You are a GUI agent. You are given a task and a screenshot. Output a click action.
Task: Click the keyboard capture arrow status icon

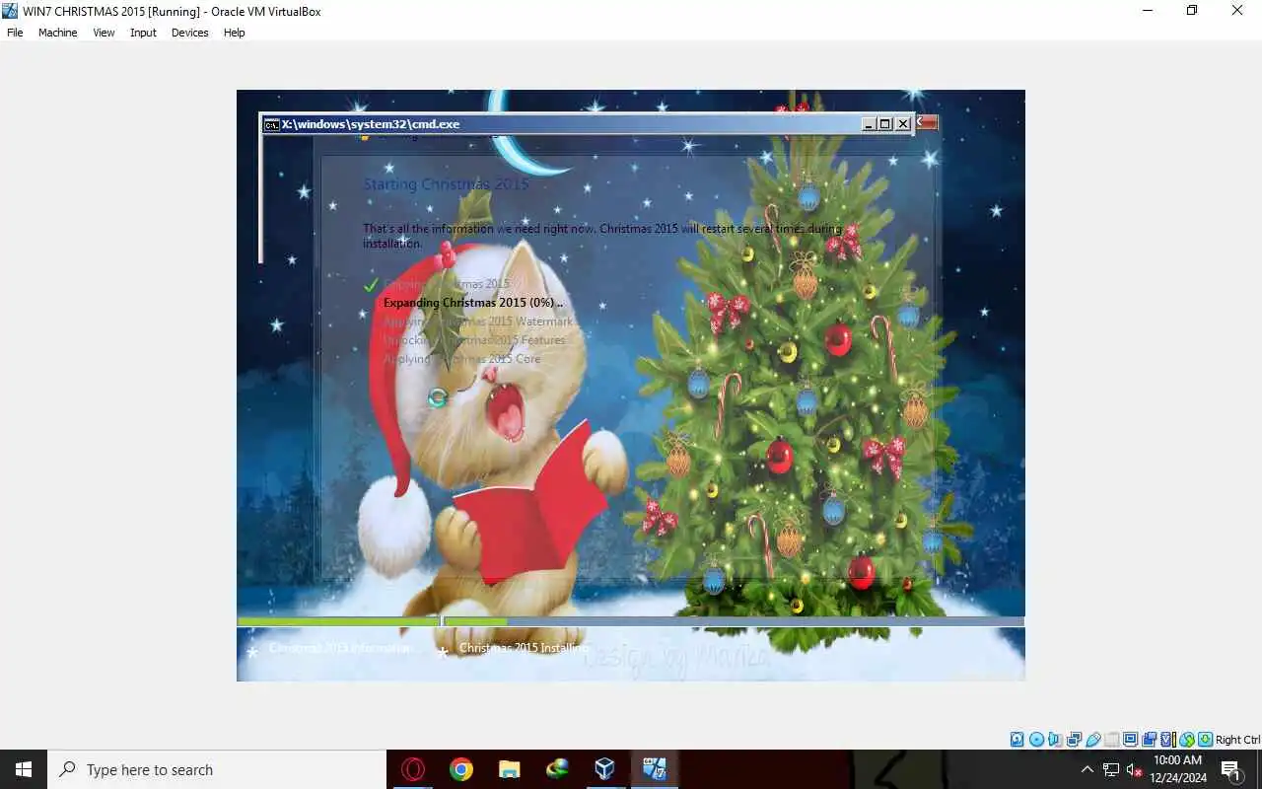pos(1205,740)
